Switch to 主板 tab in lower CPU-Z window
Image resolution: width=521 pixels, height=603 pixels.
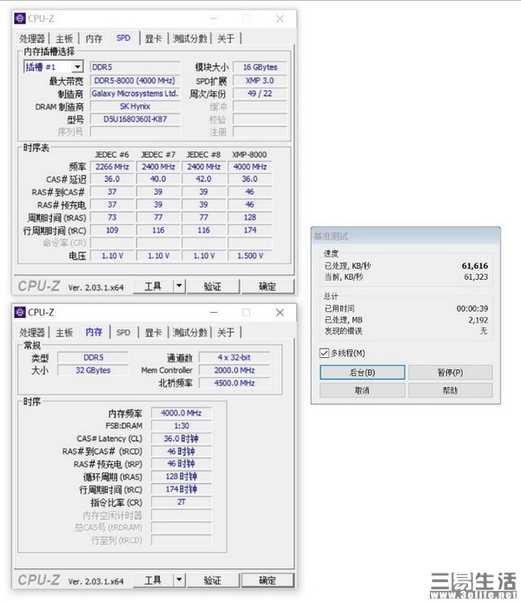(64, 332)
